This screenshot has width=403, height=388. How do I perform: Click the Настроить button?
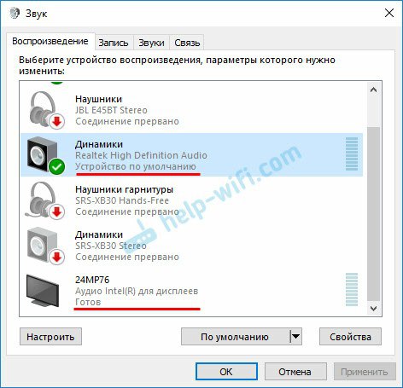(50, 337)
